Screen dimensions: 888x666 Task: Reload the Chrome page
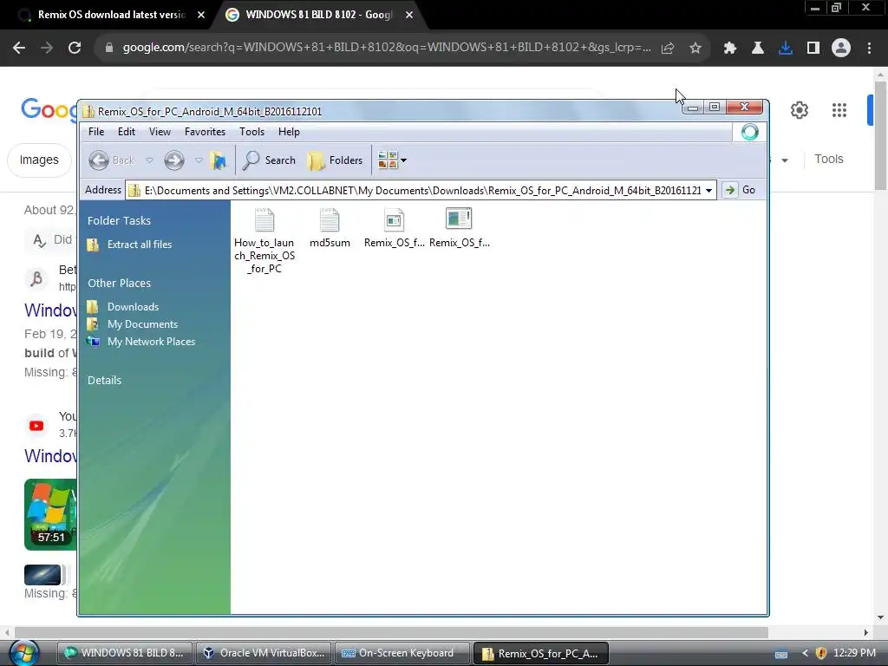tap(75, 49)
